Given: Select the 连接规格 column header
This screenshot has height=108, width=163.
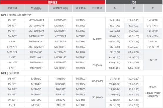Looking at the screenshot, I should 12,8.
